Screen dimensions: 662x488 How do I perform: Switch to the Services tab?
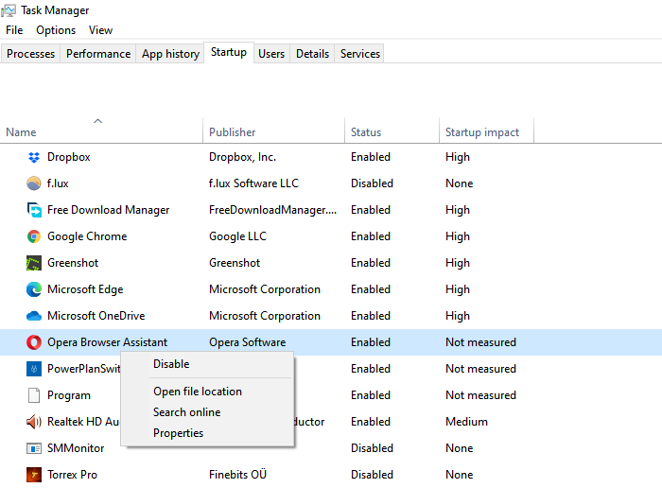click(x=360, y=54)
